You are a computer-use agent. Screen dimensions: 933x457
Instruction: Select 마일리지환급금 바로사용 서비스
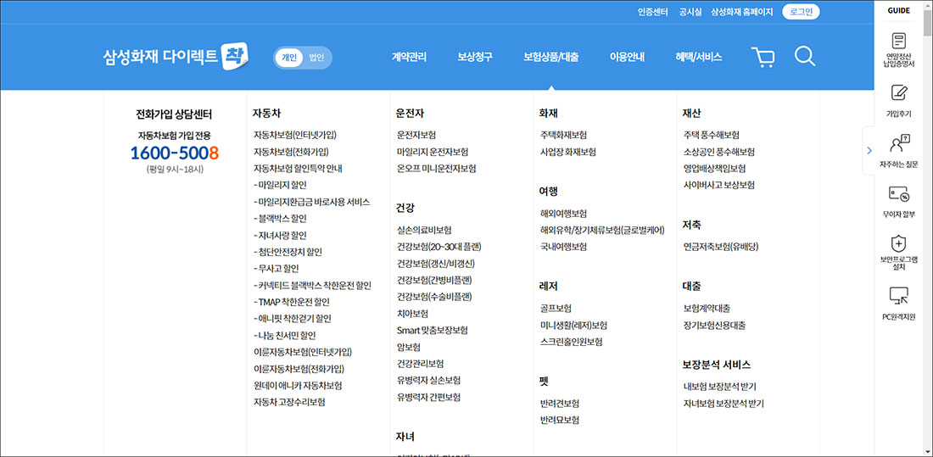[312, 202]
